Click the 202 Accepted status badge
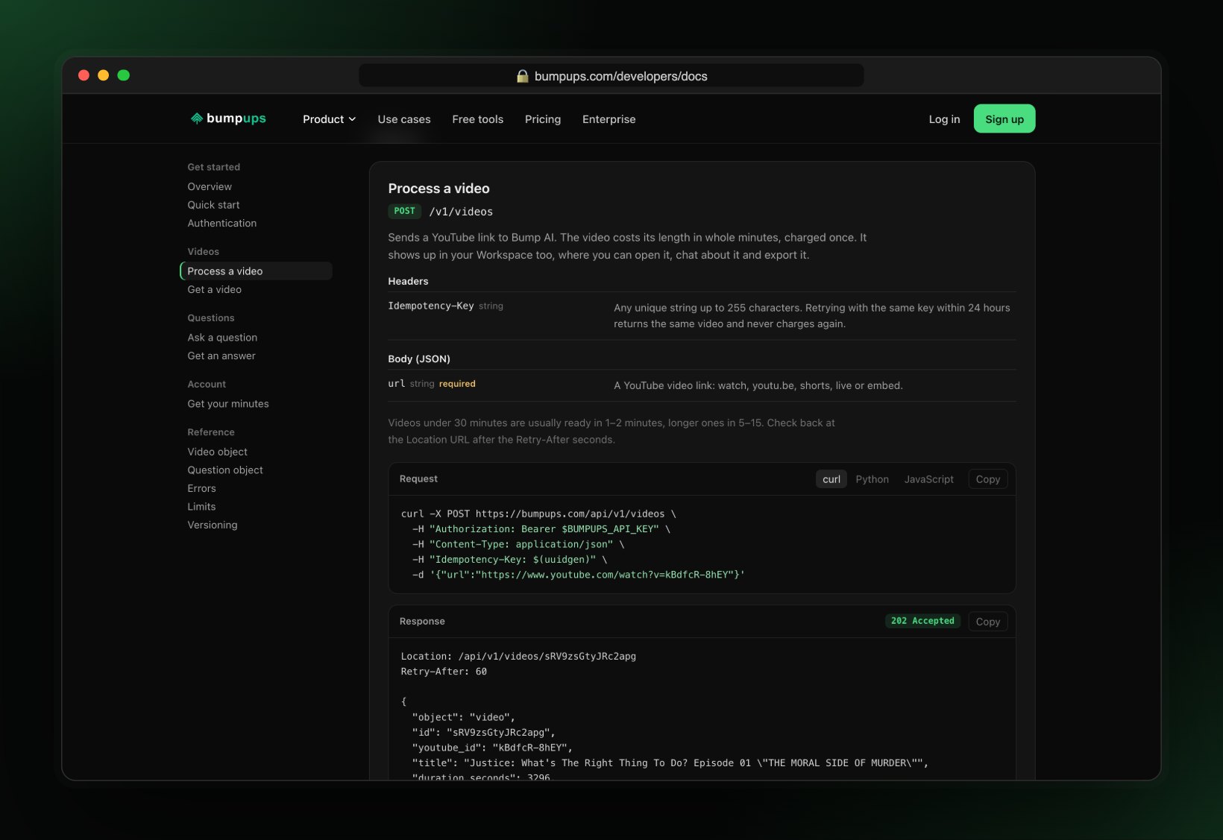Image resolution: width=1223 pixels, height=840 pixels. (922, 621)
